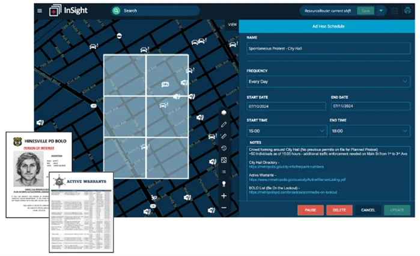Viewport: 420px width, 256px height.
Task: Open the VIEW tab on map
Action: [x=233, y=25]
